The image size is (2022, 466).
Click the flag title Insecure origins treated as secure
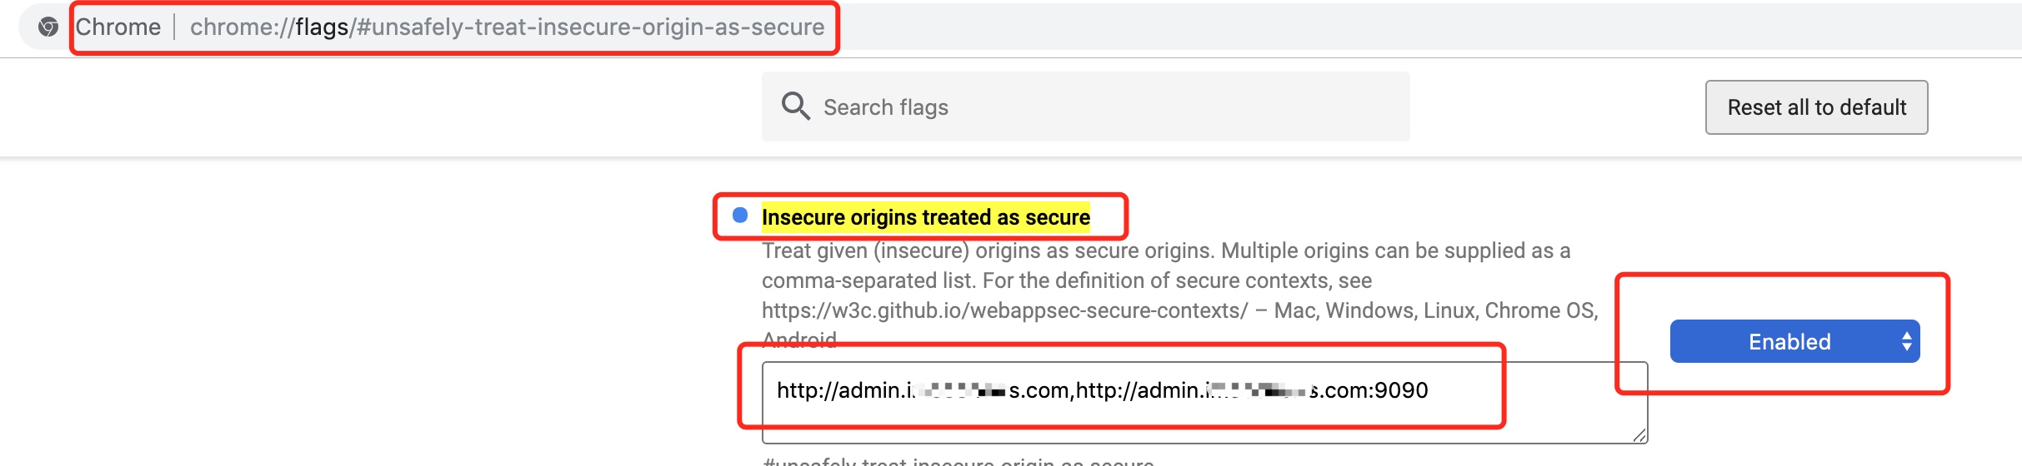(x=925, y=217)
